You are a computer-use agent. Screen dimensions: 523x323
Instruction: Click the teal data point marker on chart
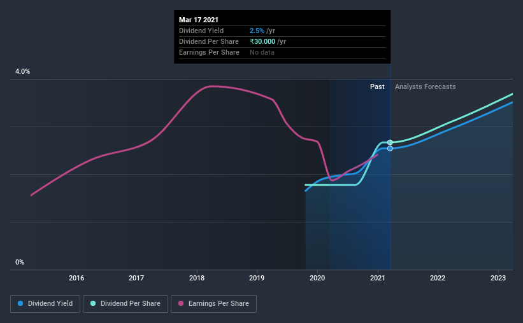pos(390,142)
